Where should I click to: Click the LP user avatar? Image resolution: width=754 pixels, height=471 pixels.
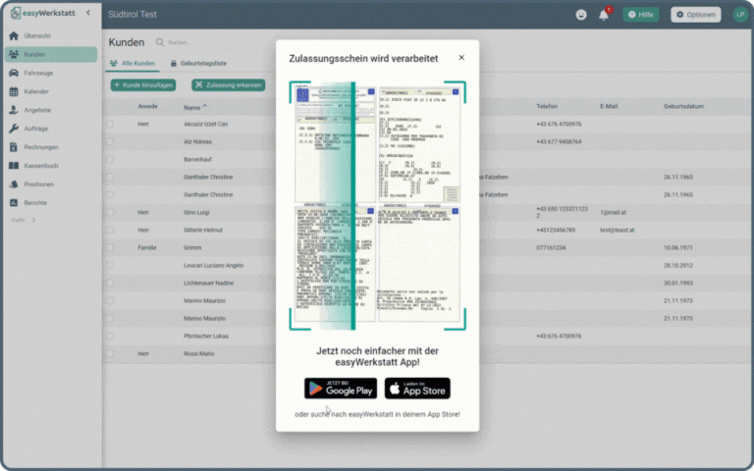point(739,15)
